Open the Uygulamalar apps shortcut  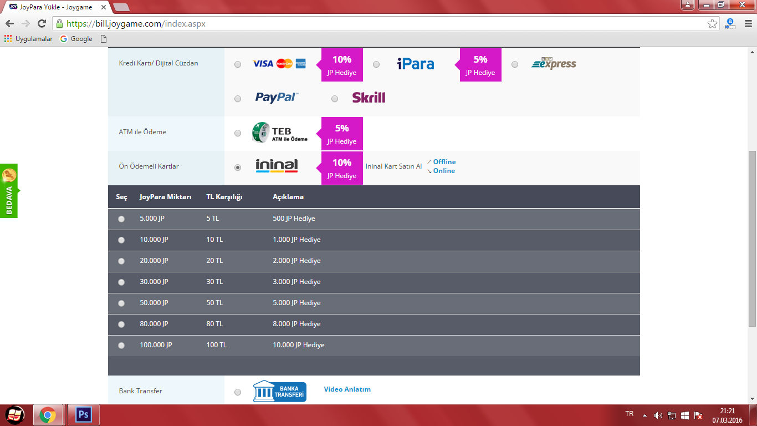[x=28, y=39]
